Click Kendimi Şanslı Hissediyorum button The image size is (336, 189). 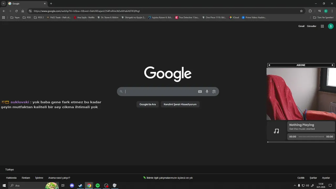(x=180, y=104)
